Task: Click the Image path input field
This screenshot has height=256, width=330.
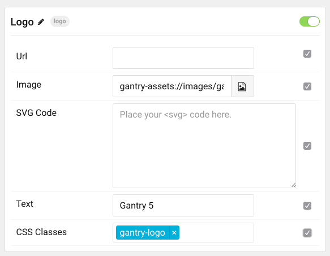Action: [172, 86]
